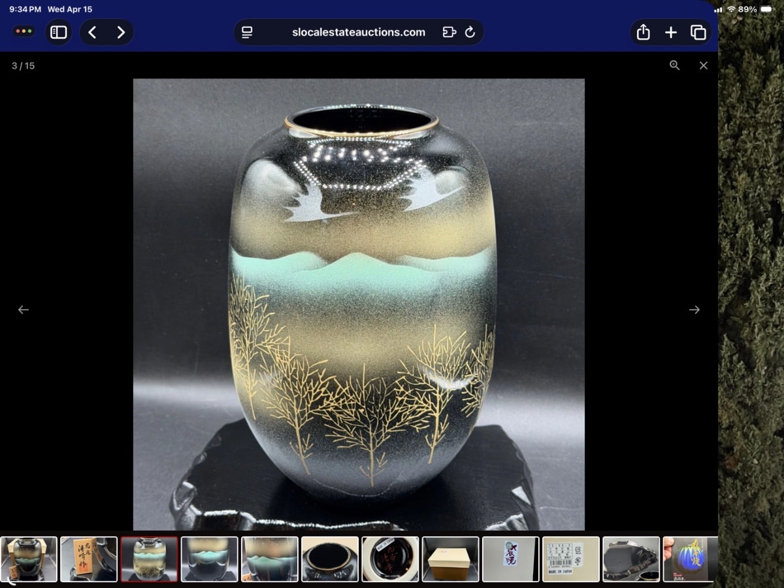Screen dimensions: 784x588
Task: Open the extensions icon in address bar
Action: pyautogui.click(x=449, y=32)
